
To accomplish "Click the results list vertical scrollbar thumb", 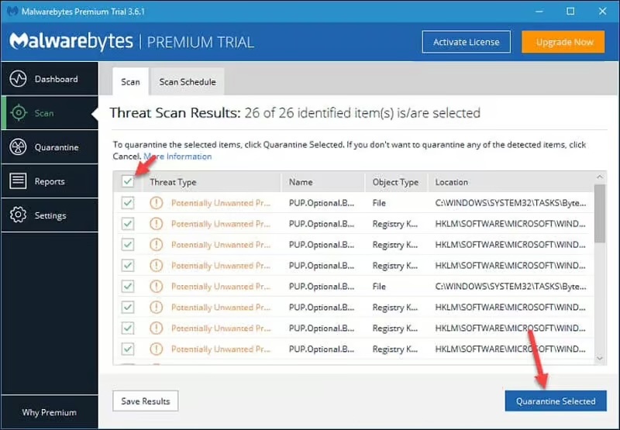I will pos(600,213).
